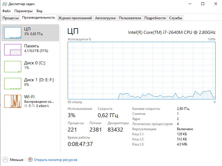
Task: Click the Использование 3% value
Action: click(71, 115)
